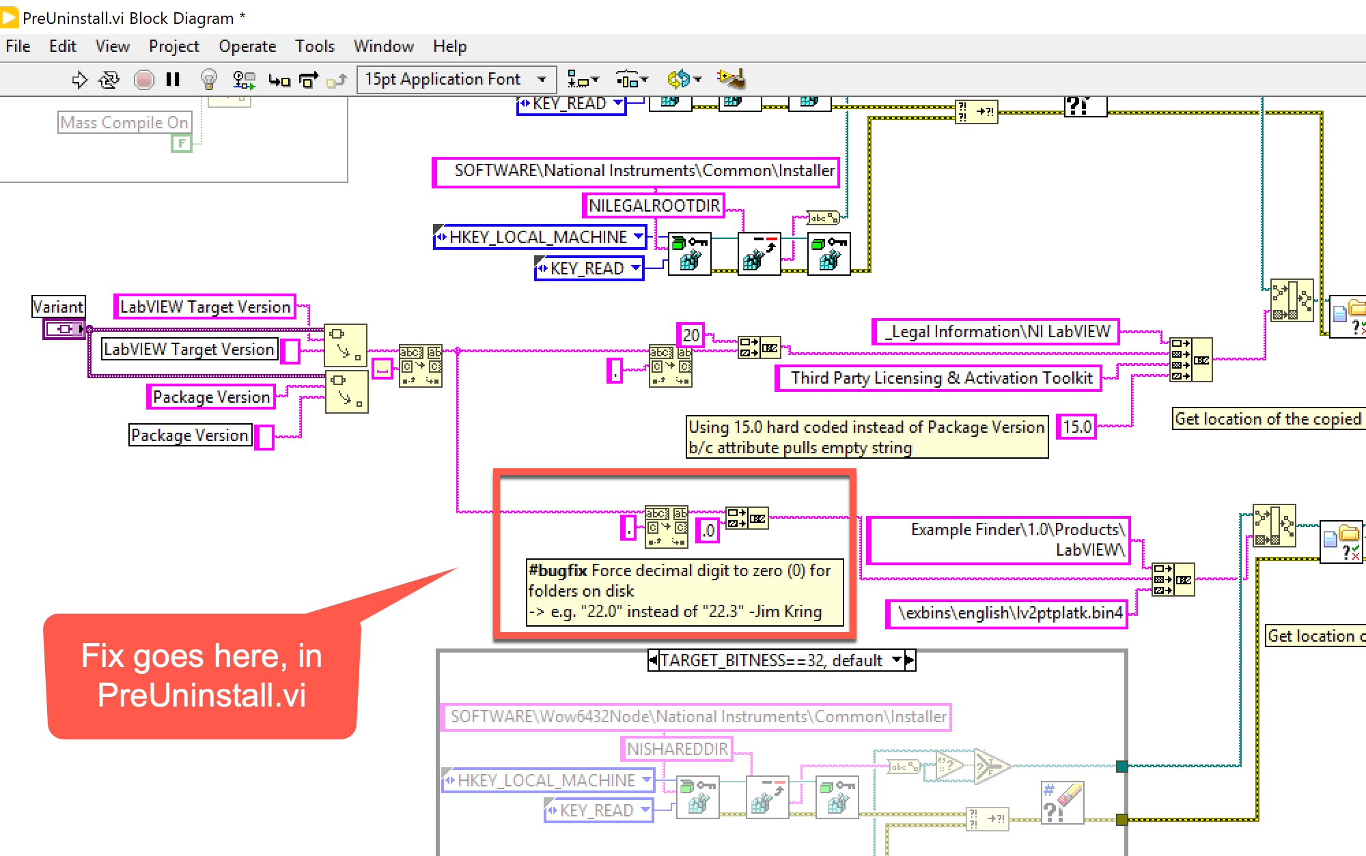Toggle Retain Wire Values
The height and width of the screenshot is (856, 1366).
pos(242,79)
